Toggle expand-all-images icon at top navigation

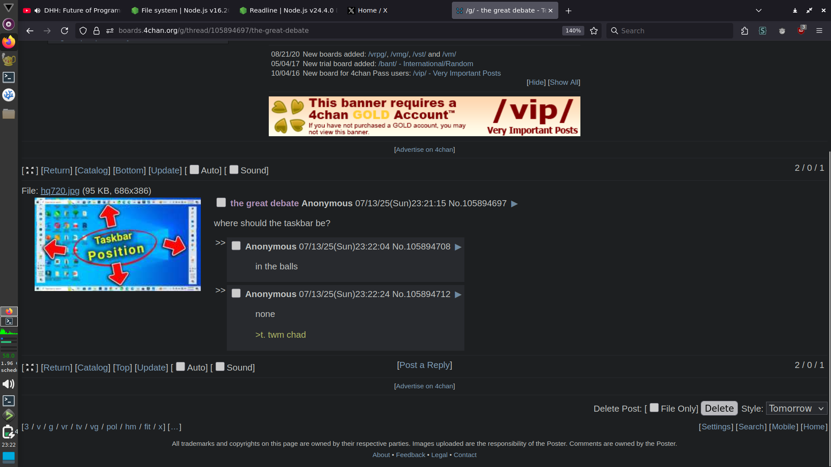[29, 170]
